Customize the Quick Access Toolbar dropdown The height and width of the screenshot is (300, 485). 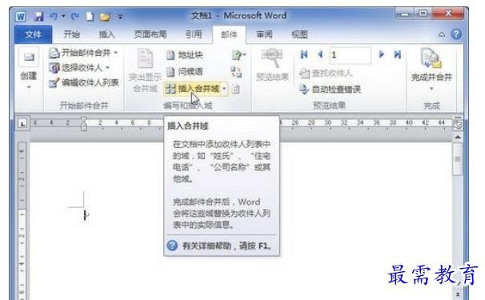click(x=120, y=17)
